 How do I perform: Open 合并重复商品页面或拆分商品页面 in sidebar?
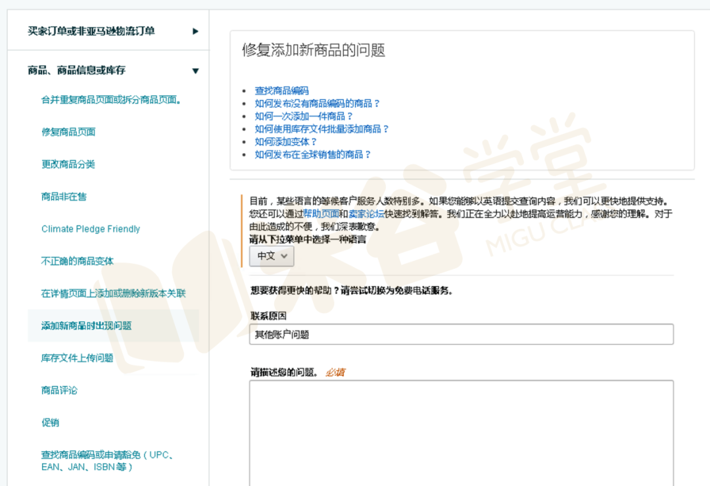tap(111, 100)
